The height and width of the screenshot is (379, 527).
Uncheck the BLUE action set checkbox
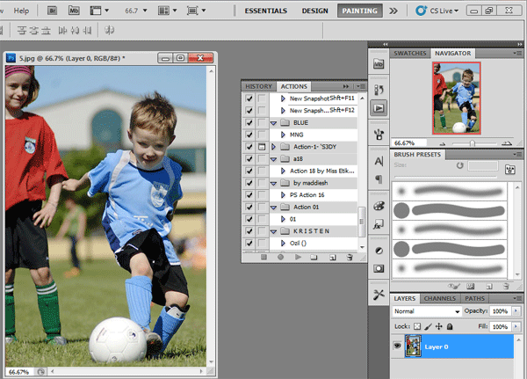point(250,122)
